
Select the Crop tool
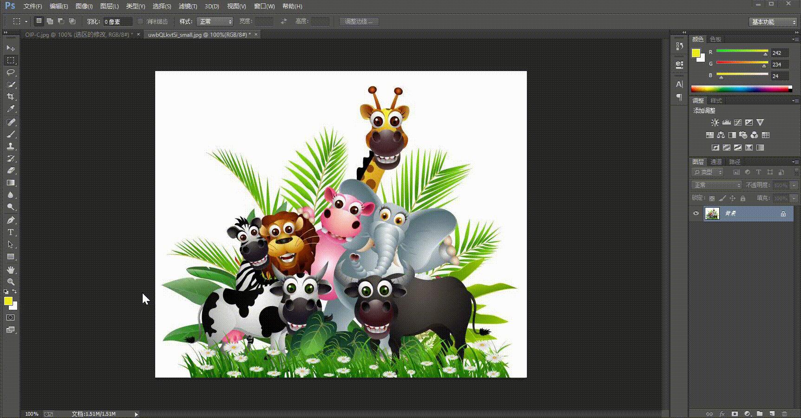click(11, 97)
